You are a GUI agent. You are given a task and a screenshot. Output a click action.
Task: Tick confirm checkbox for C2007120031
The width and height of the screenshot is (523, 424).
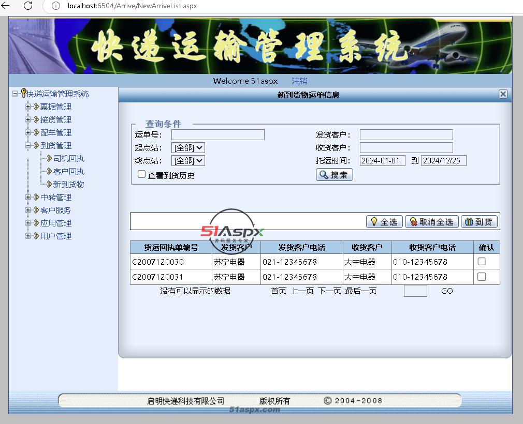coord(481,277)
